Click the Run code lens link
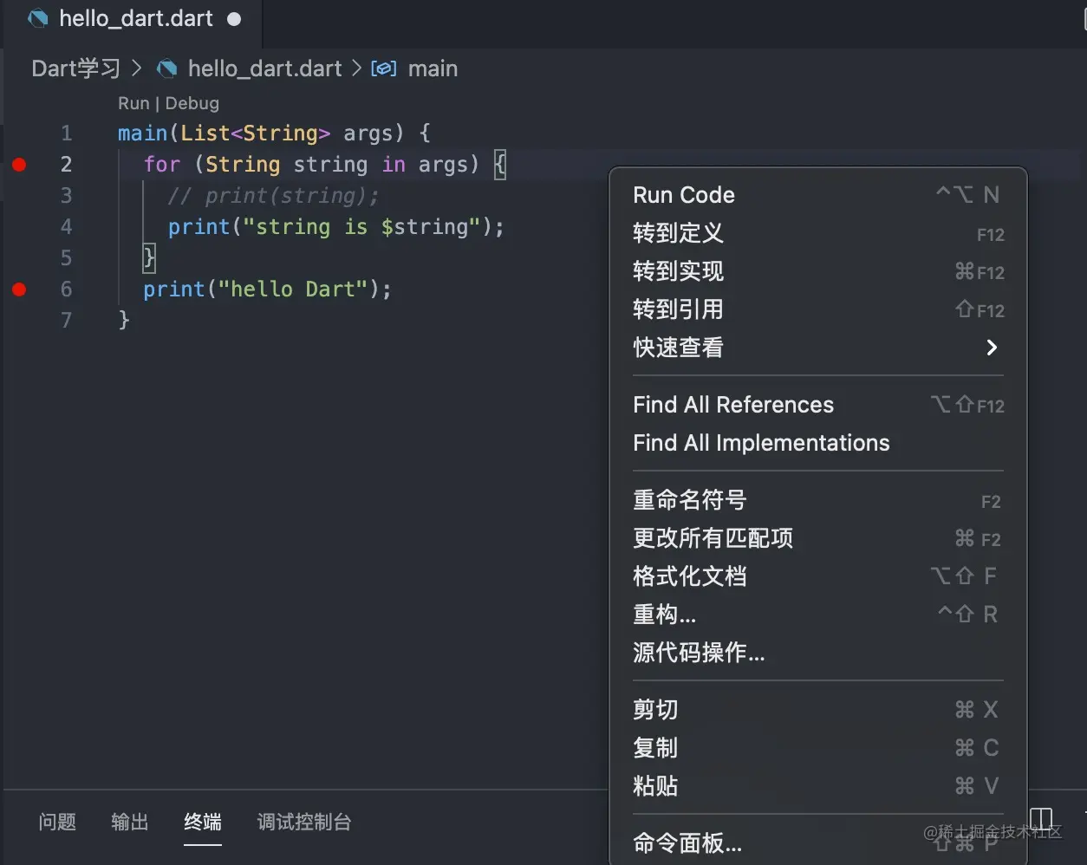This screenshot has height=865, width=1087. (133, 103)
